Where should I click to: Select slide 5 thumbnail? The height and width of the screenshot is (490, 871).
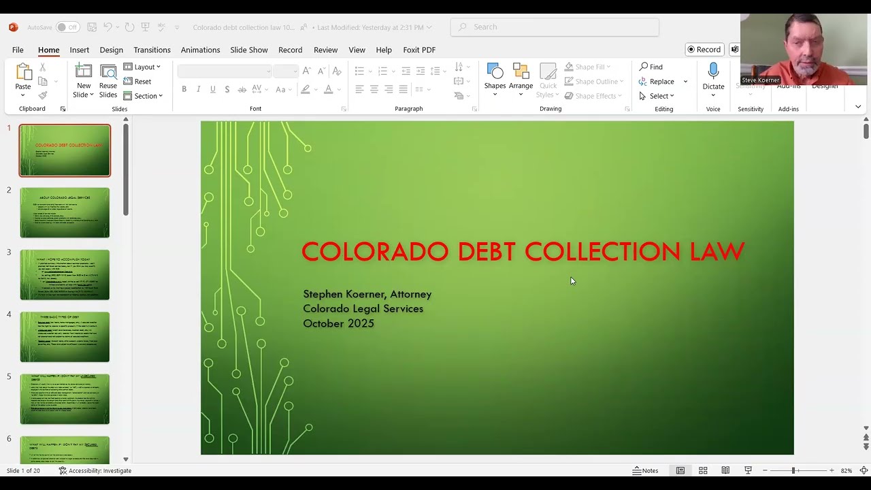pyautogui.click(x=65, y=399)
